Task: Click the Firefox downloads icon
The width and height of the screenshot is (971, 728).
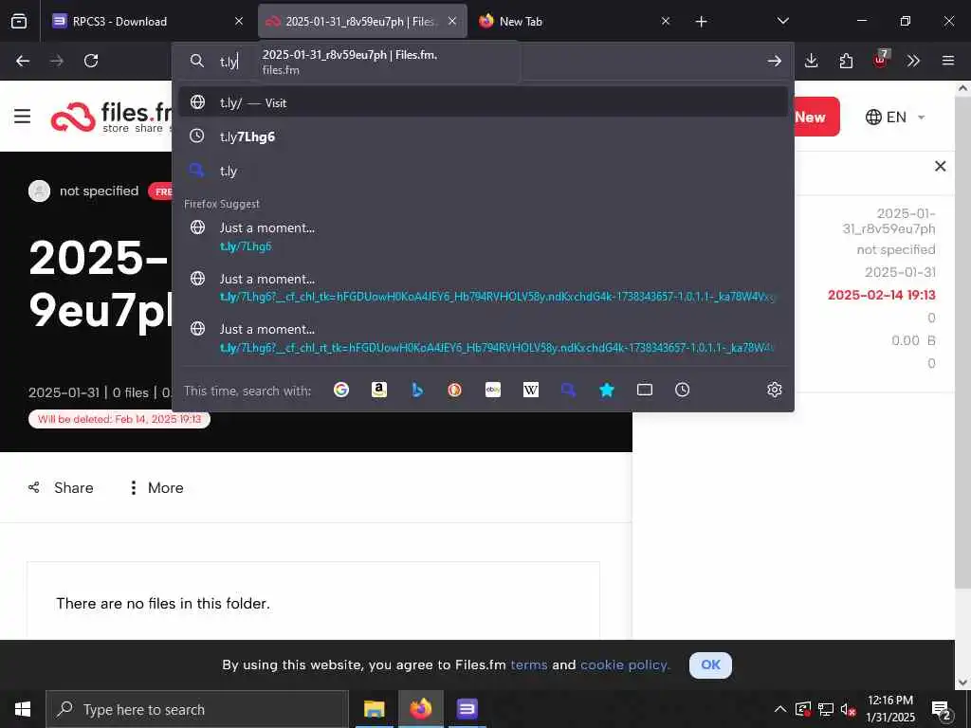Action: click(812, 61)
